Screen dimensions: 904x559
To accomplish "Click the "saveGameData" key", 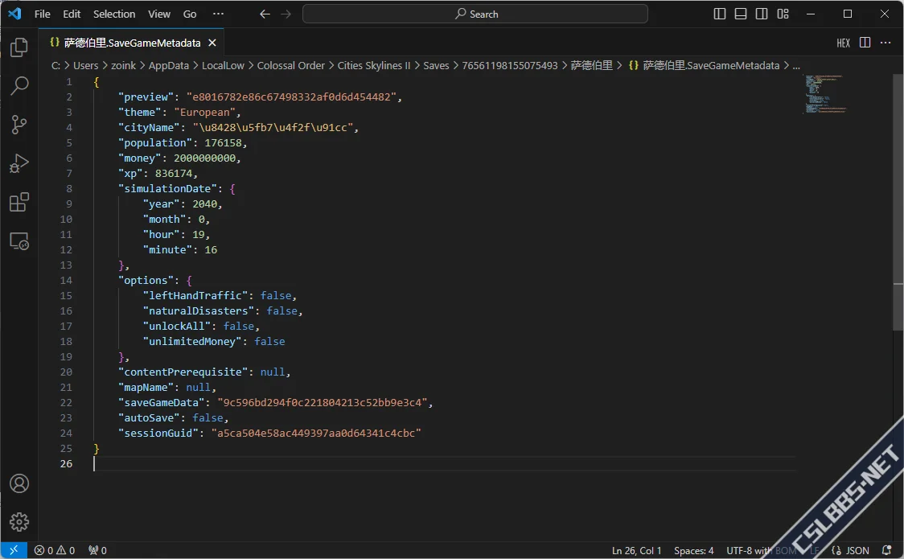I will pyautogui.click(x=162, y=403).
